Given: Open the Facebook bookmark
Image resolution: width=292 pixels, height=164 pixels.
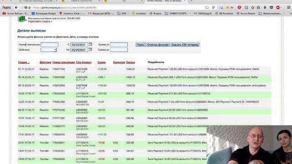Looking at the screenshot, I should click(x=224, y=13).
